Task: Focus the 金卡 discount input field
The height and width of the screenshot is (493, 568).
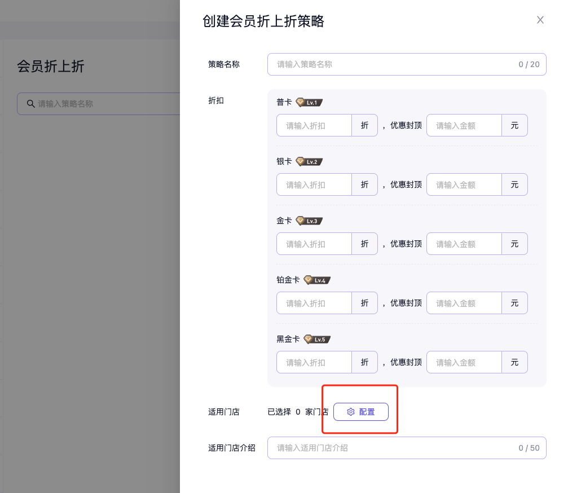Action: coord(314,244)
